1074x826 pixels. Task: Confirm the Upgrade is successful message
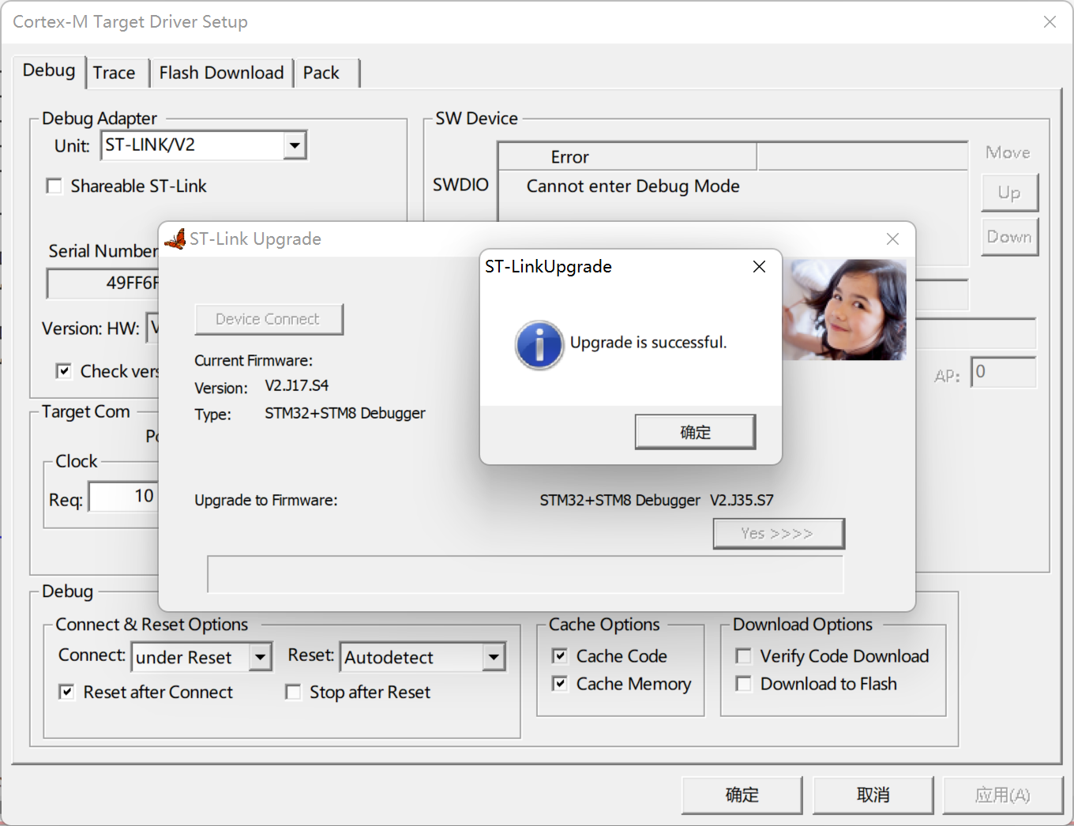click(695, 432)
